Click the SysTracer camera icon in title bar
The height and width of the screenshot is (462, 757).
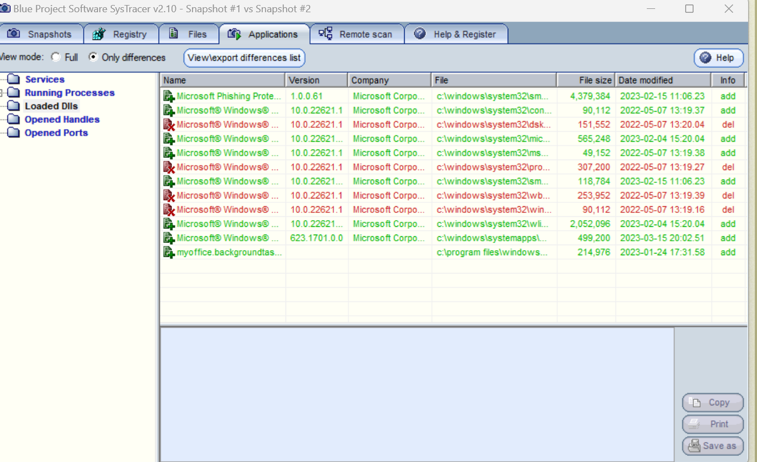coord(5,8)
